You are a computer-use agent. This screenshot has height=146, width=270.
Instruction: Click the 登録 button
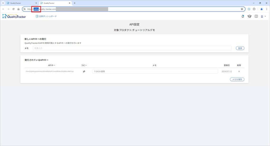(240, 48)
